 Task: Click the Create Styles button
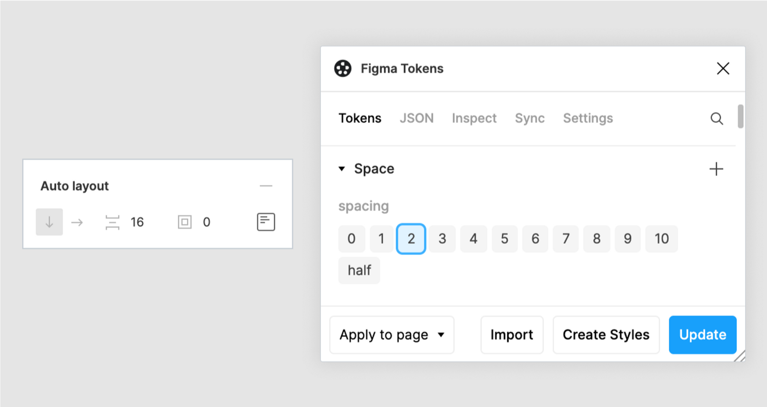(x=606, y=335)
